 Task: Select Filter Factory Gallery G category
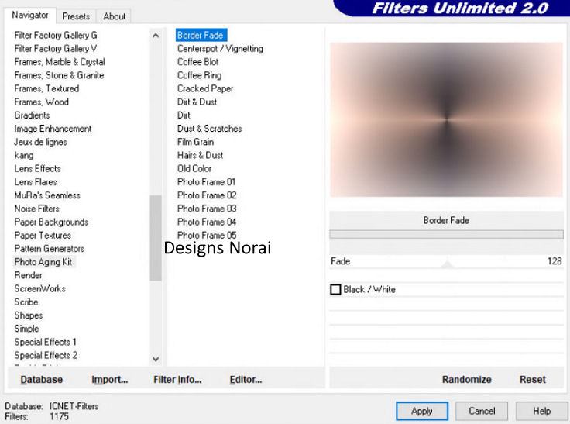tap(56, 36)
